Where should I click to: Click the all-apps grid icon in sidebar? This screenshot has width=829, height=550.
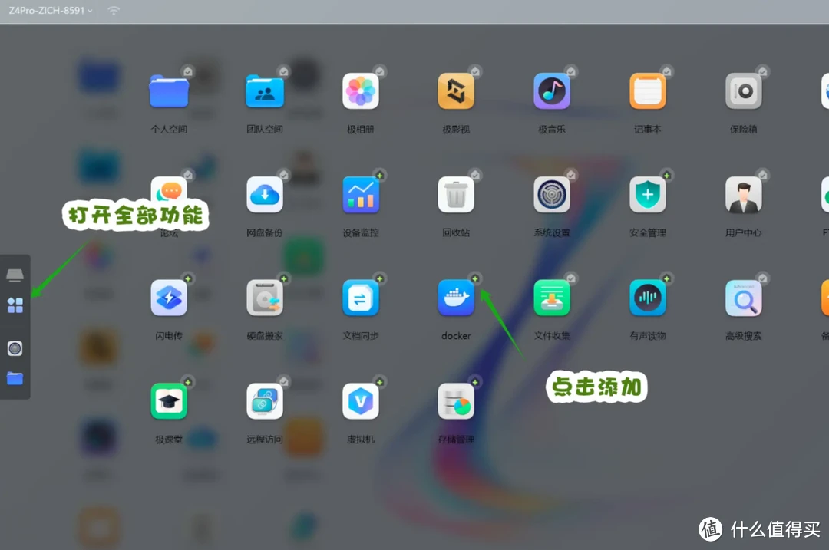tap(15, 305)
